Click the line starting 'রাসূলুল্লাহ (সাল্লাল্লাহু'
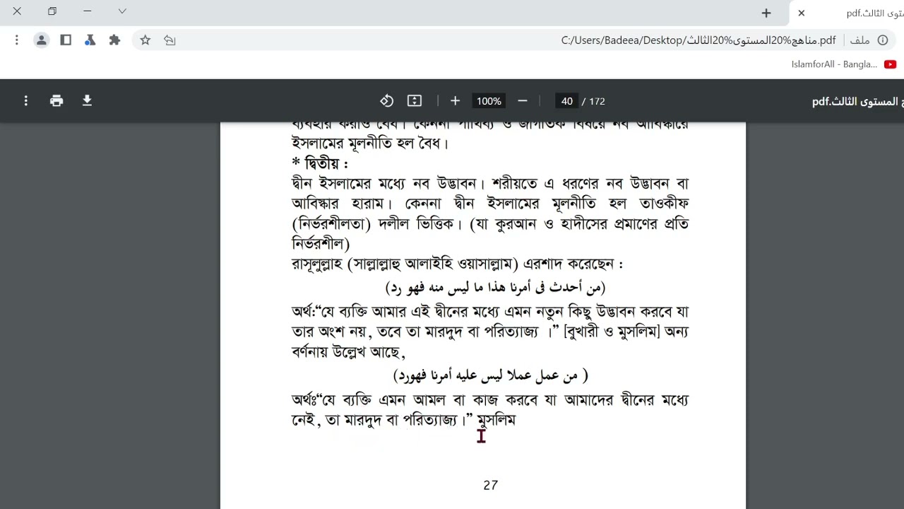The image size is (904, 509). [457, 264]
